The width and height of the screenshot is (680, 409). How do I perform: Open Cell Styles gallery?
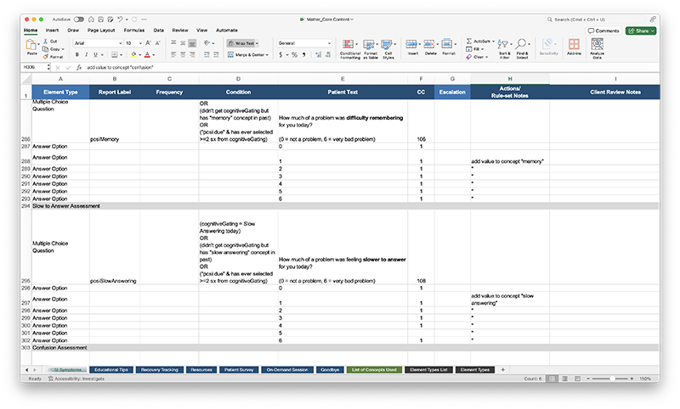coord(388,49)
